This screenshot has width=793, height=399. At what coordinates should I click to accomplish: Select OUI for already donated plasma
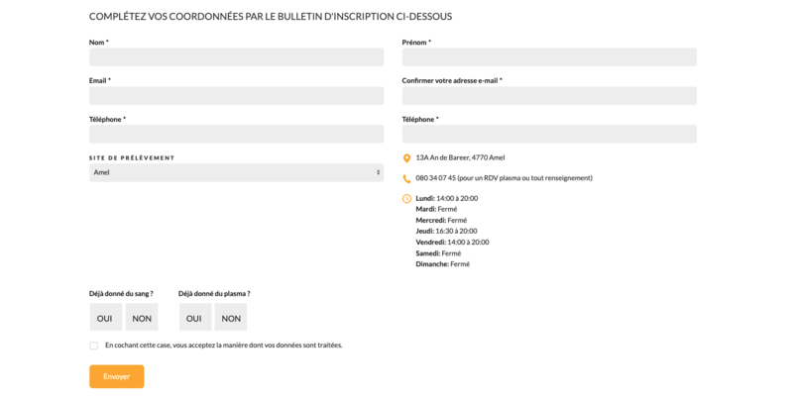click(x=194, y=317)
